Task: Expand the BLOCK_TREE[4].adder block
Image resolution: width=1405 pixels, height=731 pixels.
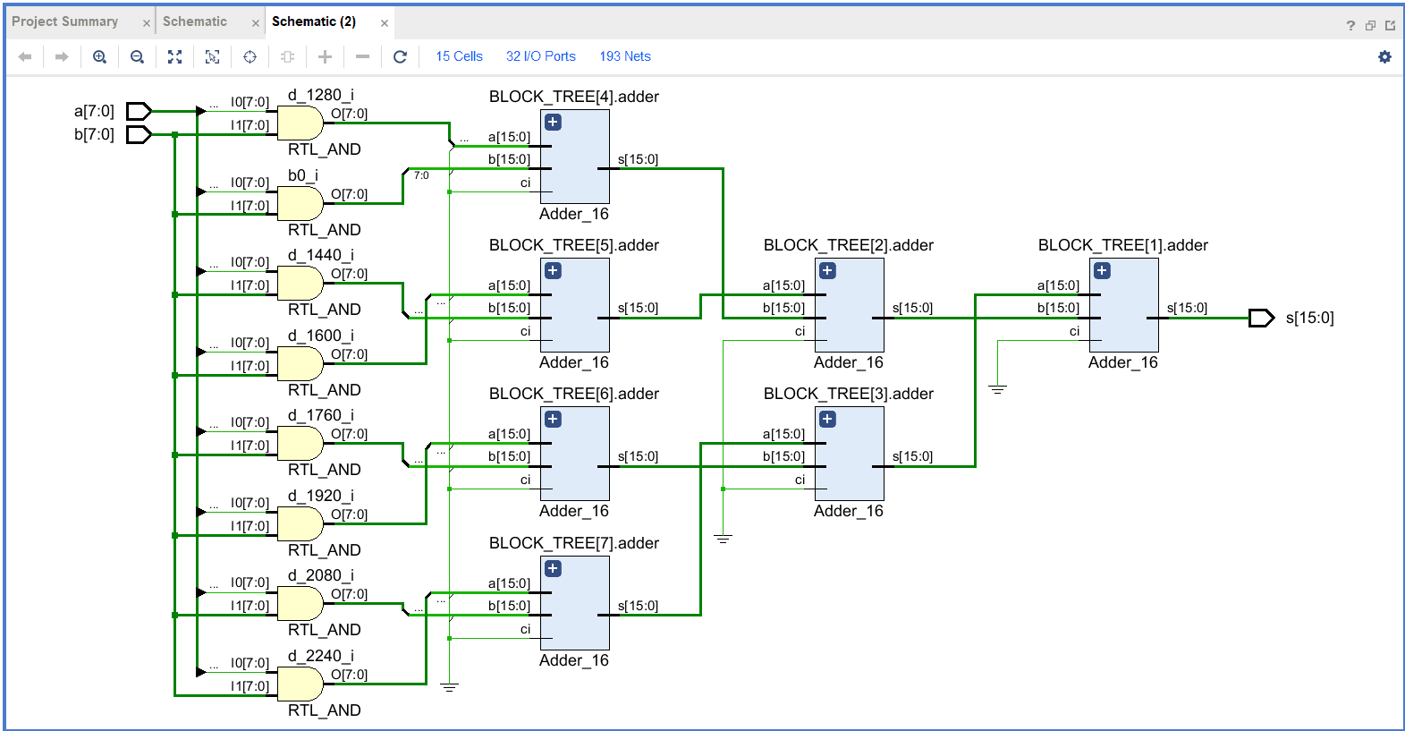Action: point(554,123)
